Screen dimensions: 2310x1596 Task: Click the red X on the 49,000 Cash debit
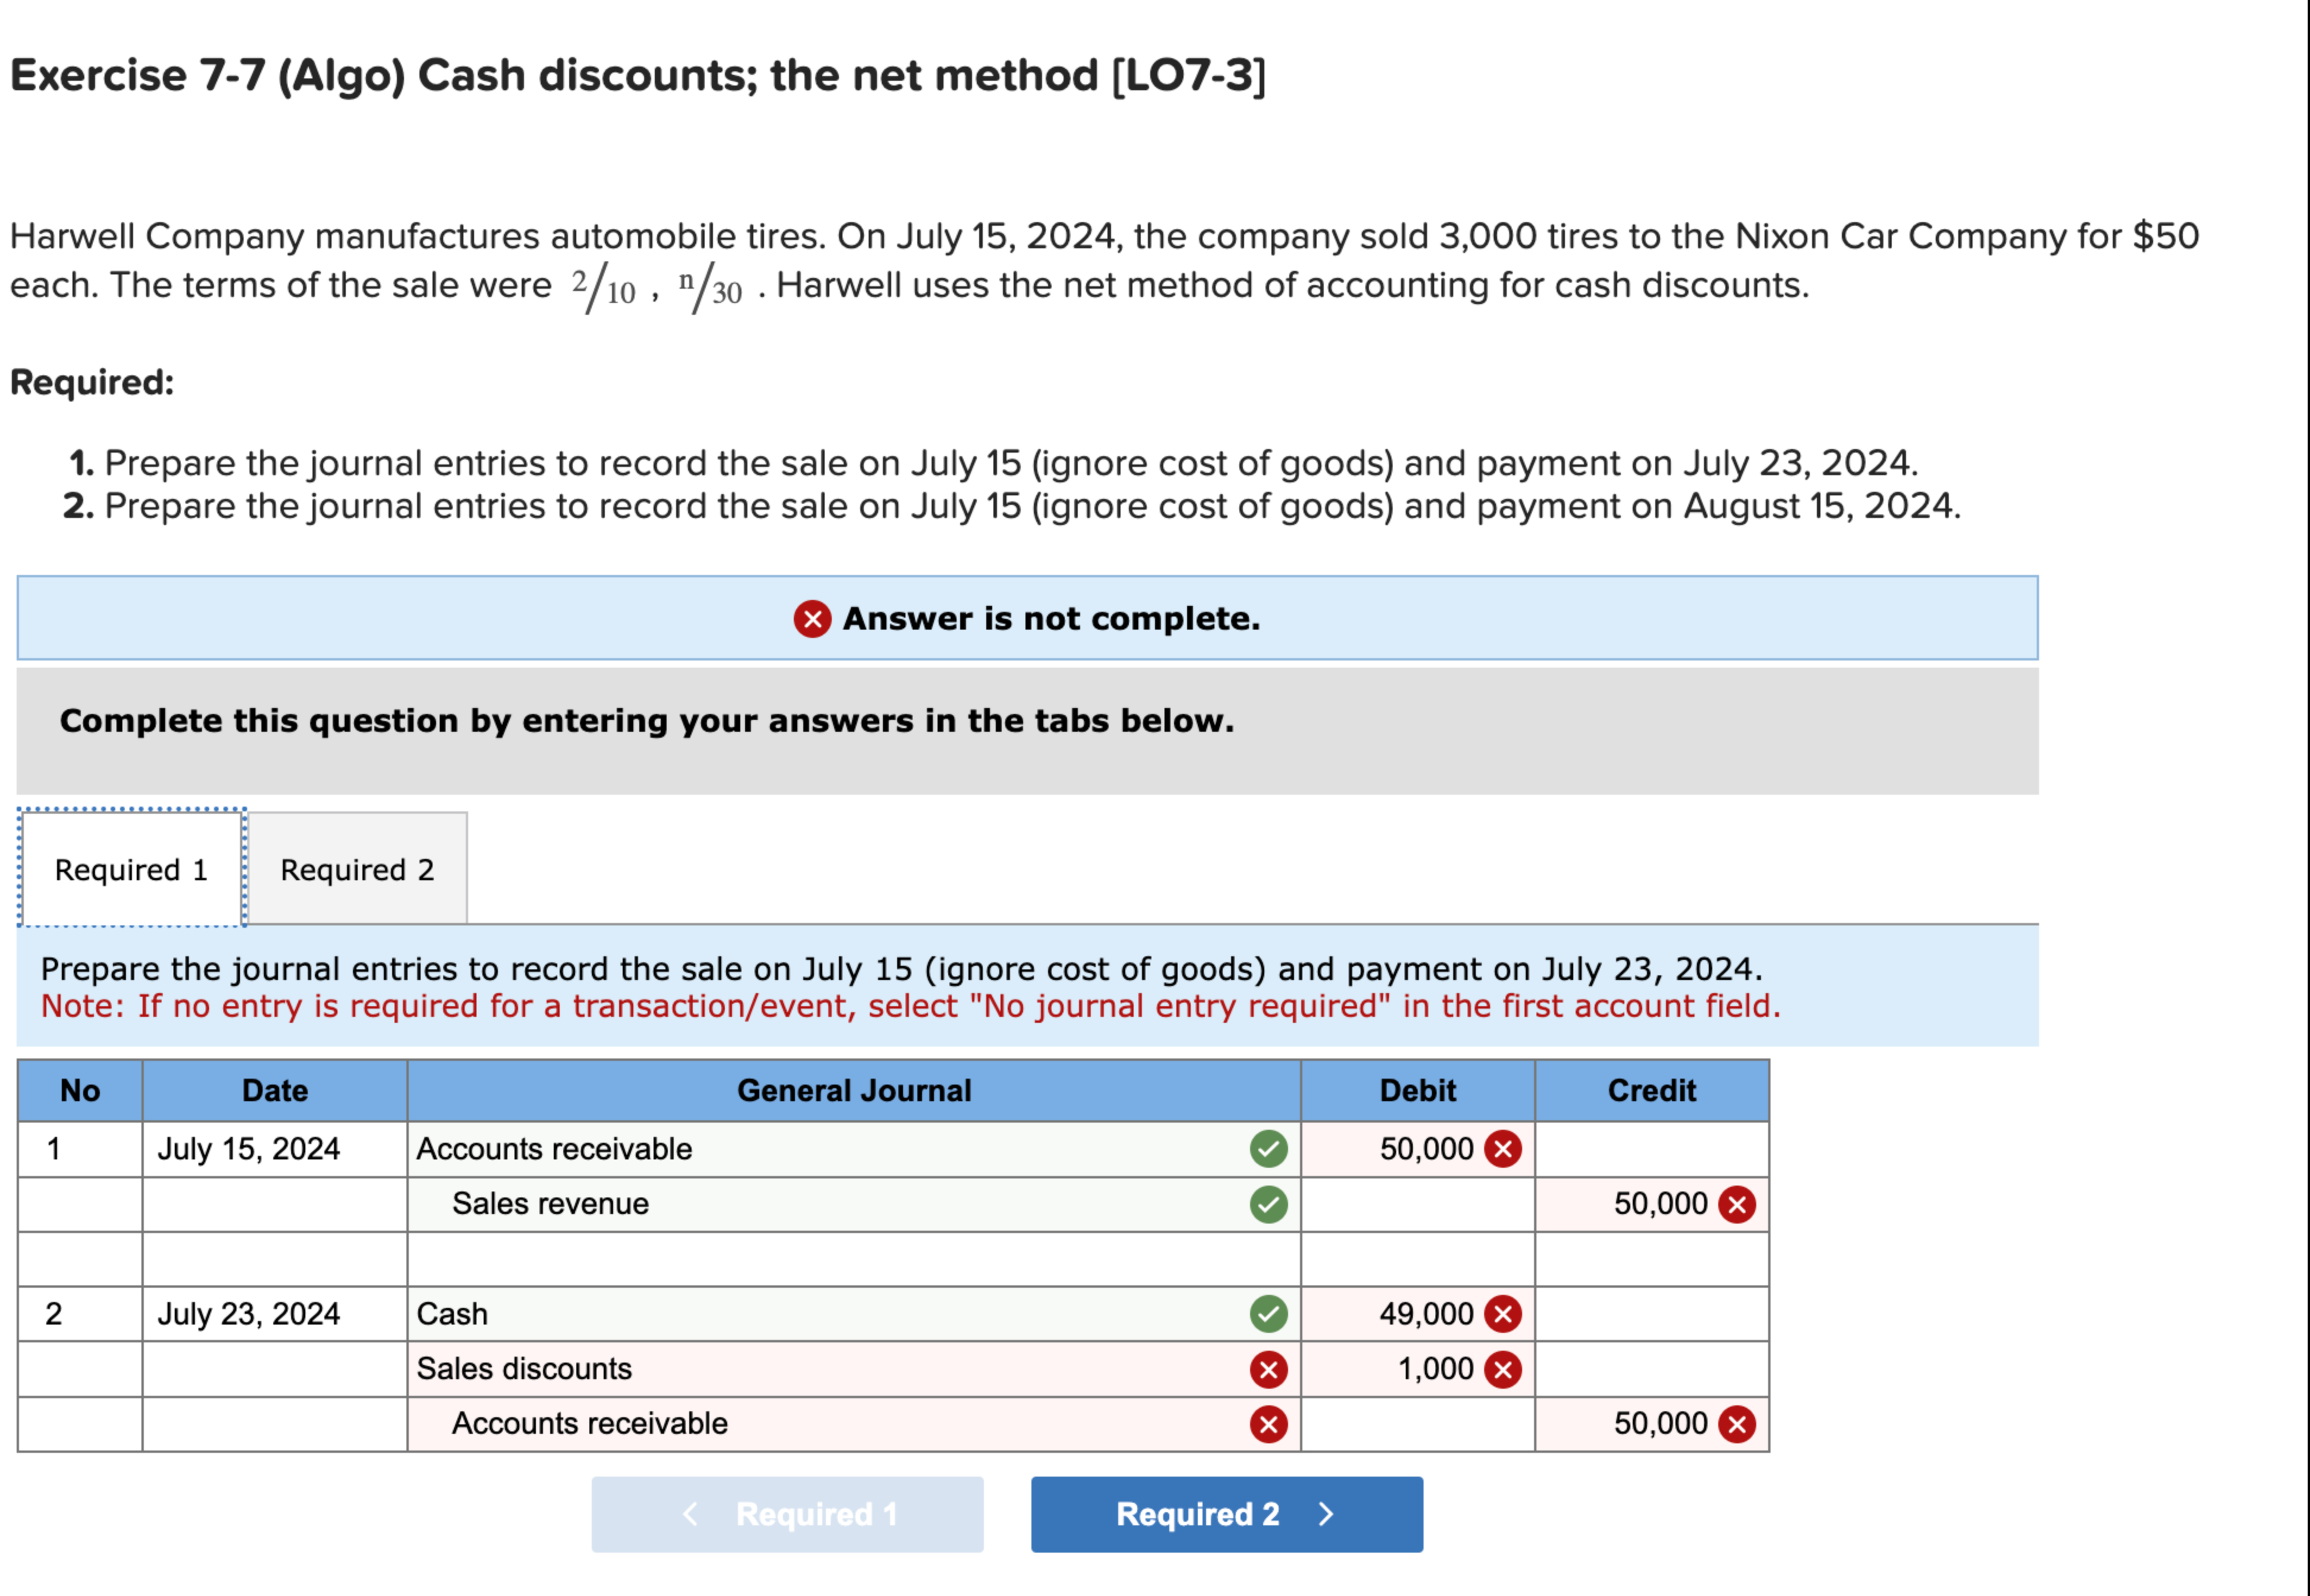[x=1503, y=1314]
